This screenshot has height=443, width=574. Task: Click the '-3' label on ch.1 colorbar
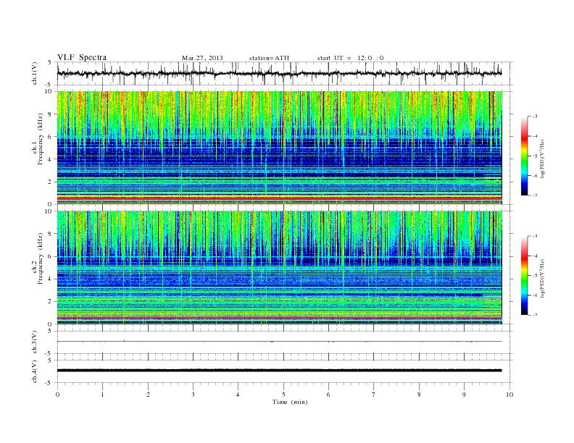tap(534, 117)
